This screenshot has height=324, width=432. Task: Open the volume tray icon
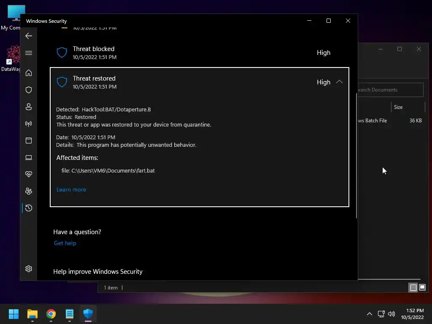[x=391, y=314]
